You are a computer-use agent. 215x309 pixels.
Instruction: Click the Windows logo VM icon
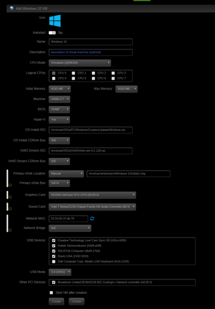pos(55,21)
